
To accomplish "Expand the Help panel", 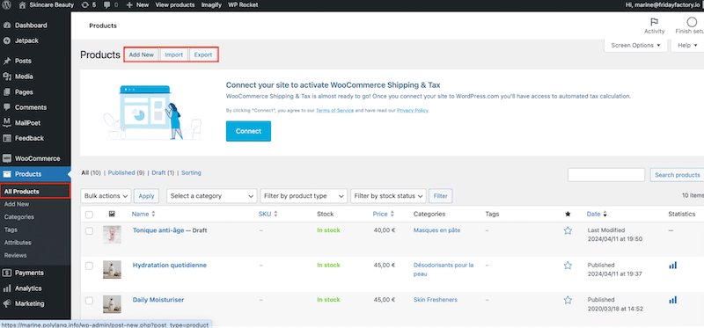I will [x=687, y=46].
